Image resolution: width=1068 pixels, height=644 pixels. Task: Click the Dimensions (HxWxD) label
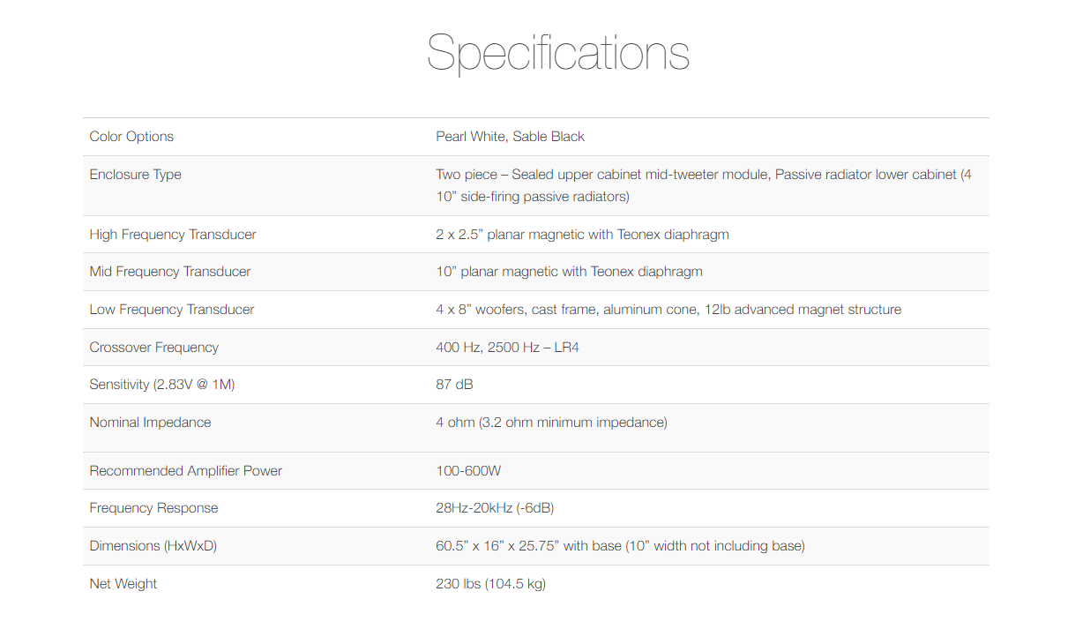click(x=153, y=546)
